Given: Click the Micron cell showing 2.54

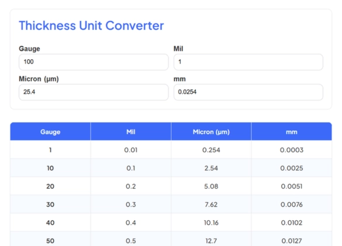Looking at the screenshot, I should [x=211, y=168].
